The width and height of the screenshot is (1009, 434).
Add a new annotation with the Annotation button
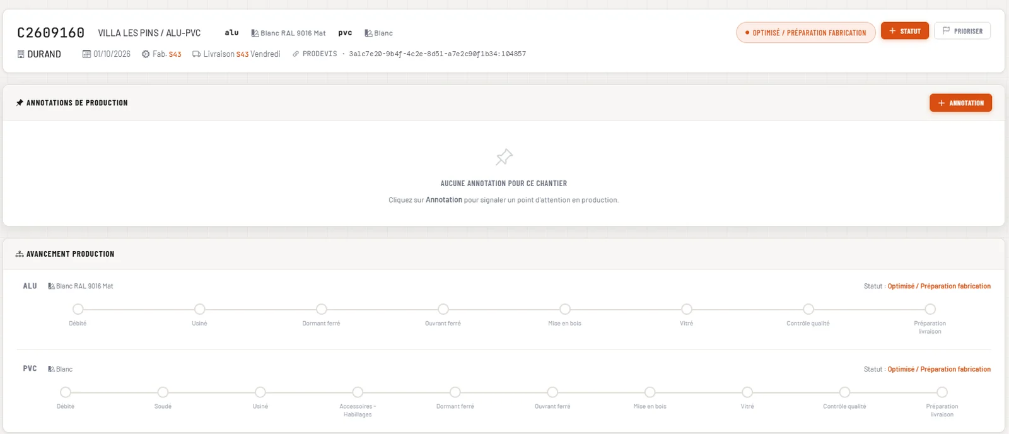[960, 103]
